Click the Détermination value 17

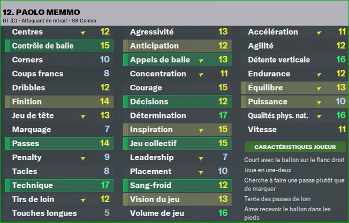coord(223,115)
